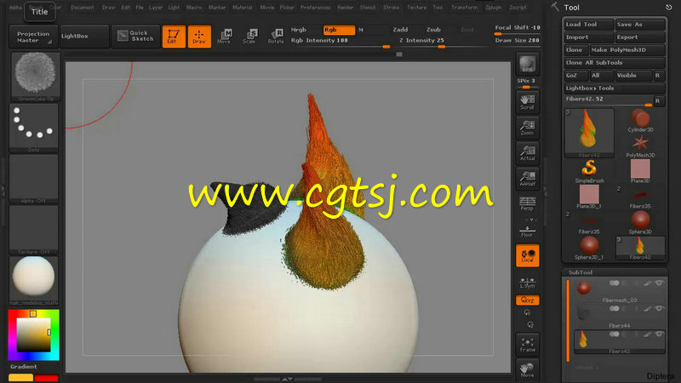681x383 pixels.
Task: Select the Sphere3D_1 tool
Action: pyautogui.click(x=589, y=248)
